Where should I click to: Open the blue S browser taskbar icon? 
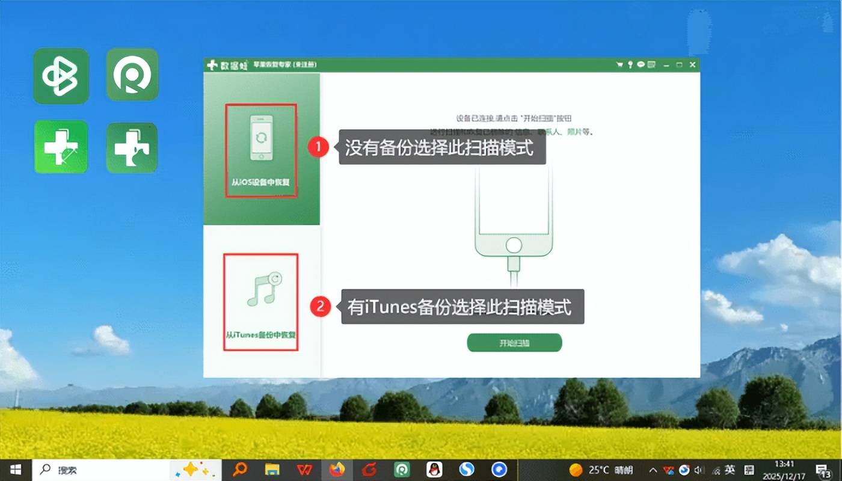[x=467, y=470]
